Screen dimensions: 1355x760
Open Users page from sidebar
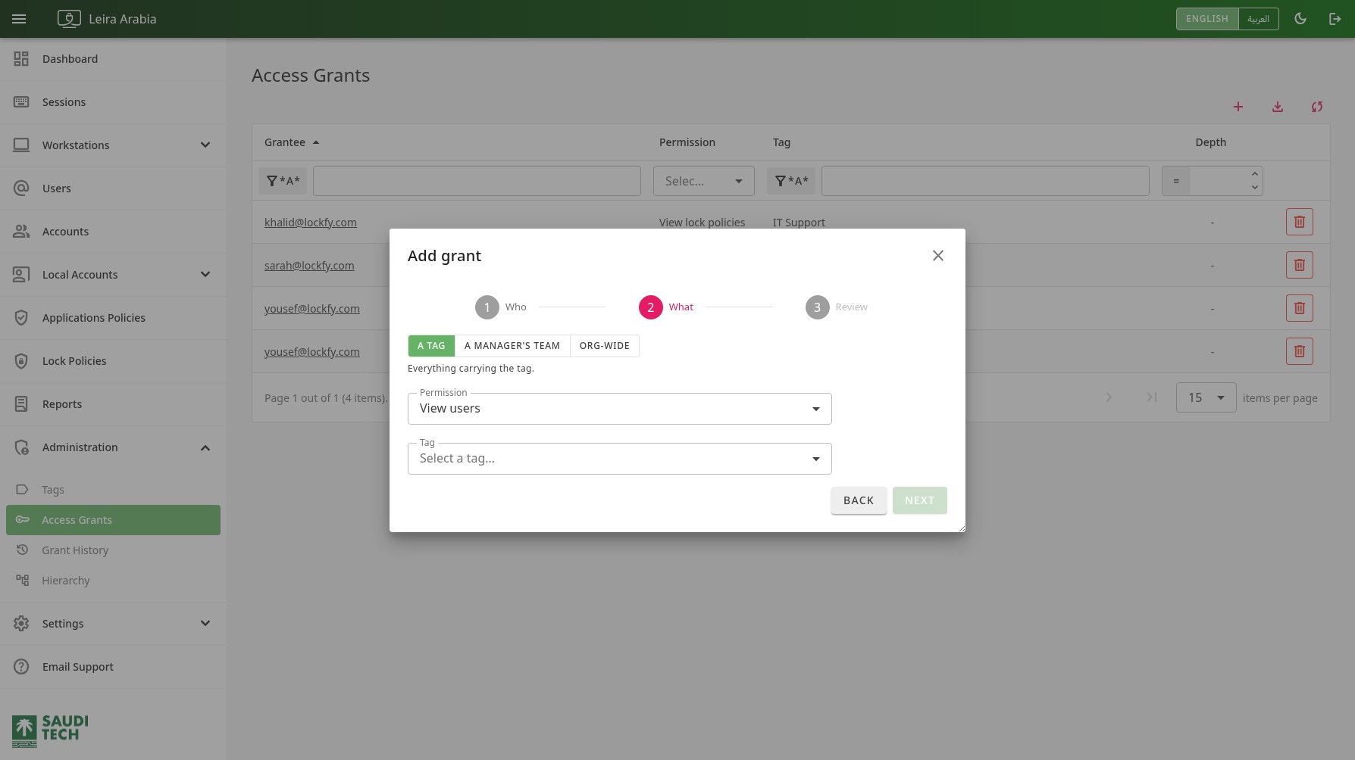pos(113,188)
